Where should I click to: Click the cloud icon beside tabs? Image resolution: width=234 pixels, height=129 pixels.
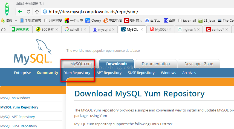[x=3, y=30]
